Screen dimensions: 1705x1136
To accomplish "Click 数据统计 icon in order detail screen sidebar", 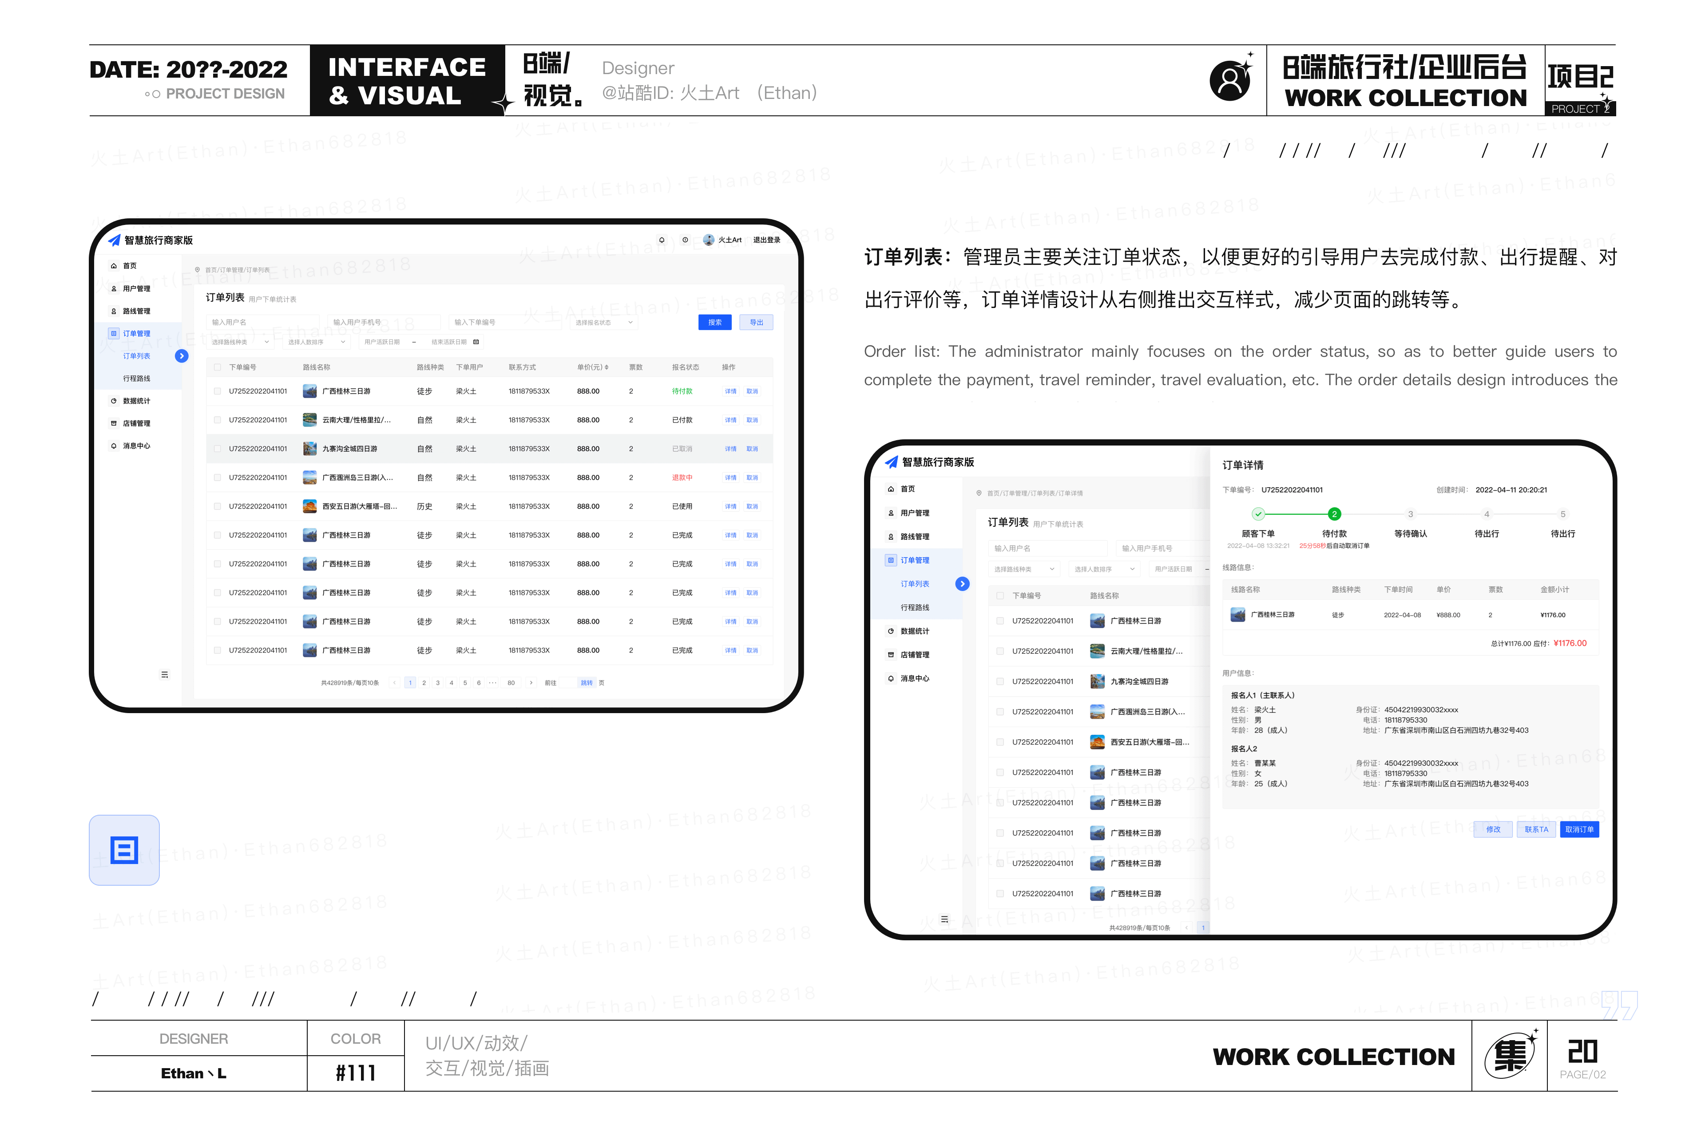I will (x=891, y=631).
